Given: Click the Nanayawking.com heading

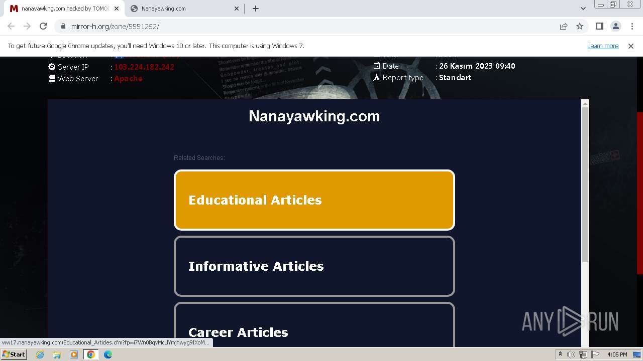Looking at the screenshot, I should tap(314, 116).
